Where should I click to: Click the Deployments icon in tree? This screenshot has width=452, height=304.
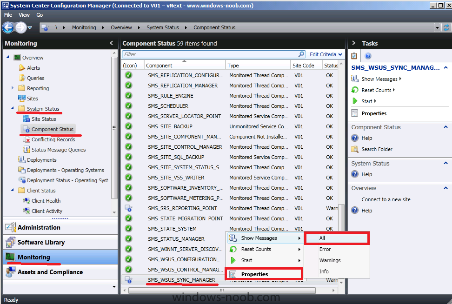pos(21,159)
